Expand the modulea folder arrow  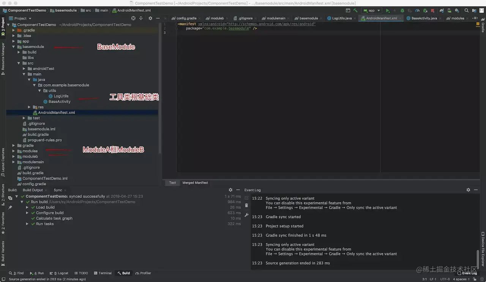tap(14, 151)
